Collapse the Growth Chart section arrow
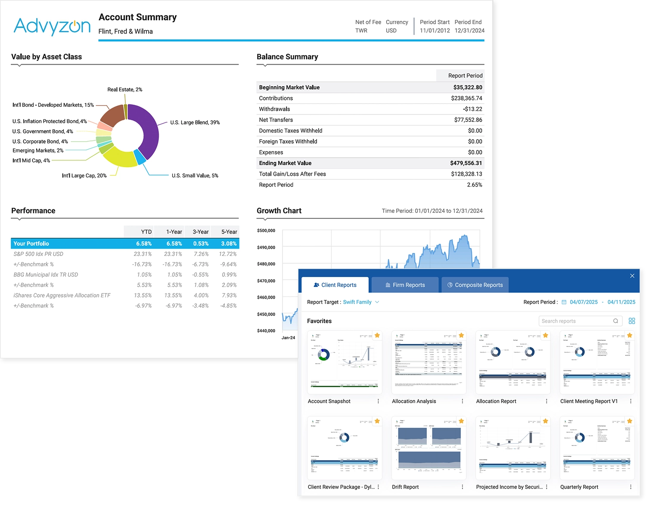 click(x=265, y=219)
